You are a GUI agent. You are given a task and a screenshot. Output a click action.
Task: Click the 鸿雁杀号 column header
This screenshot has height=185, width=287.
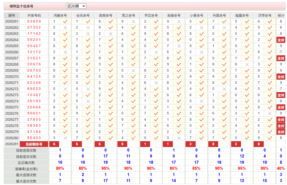60,16
